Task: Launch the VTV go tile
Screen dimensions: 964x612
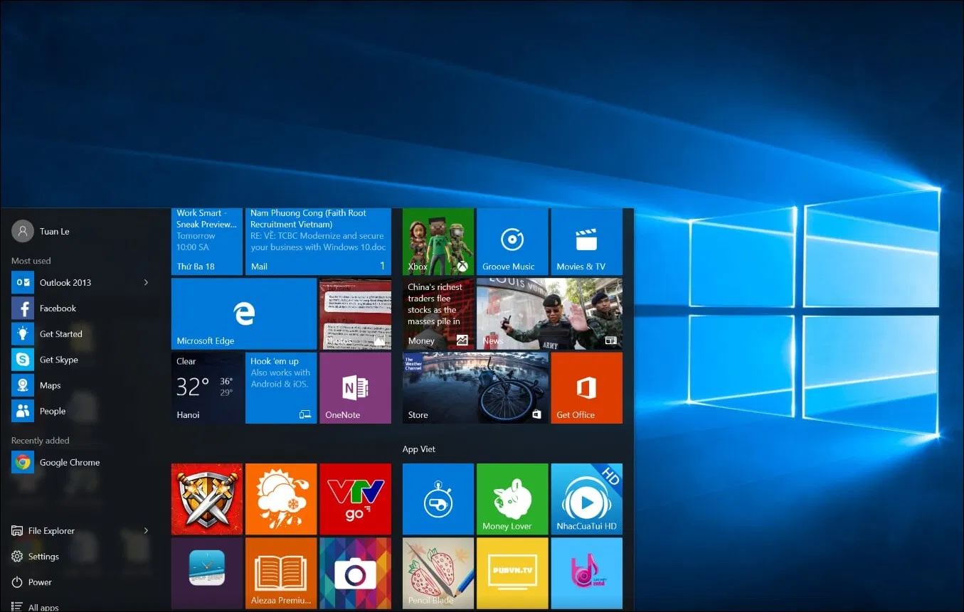Action: [x=355, y=498]
